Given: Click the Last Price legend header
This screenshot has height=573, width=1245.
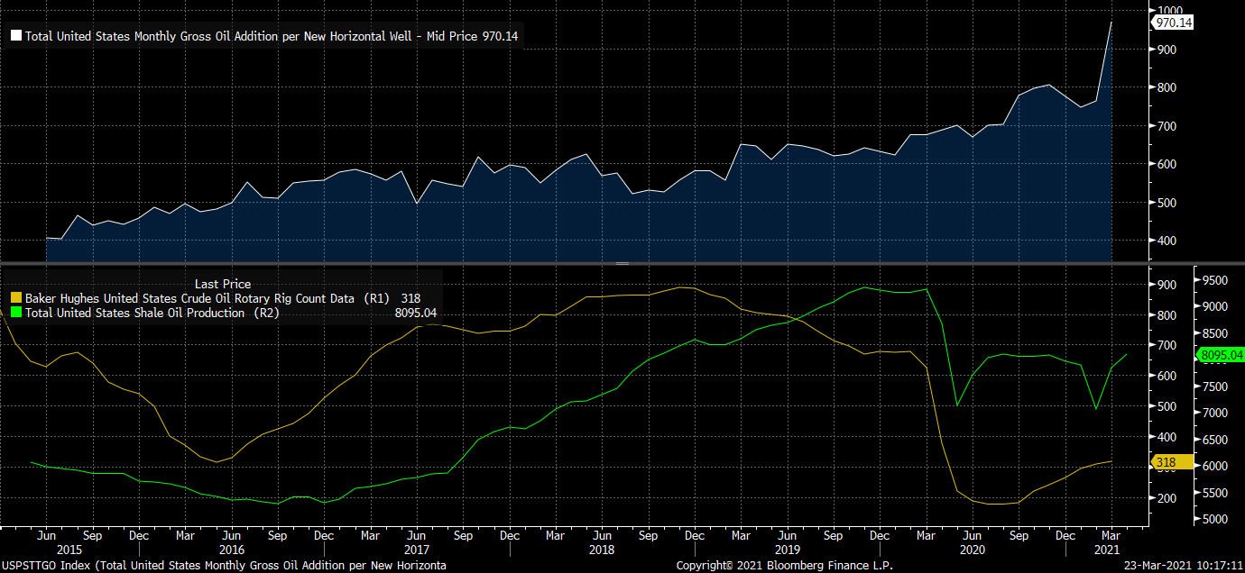Looking at the screenshot, I should tap(222, 284).
